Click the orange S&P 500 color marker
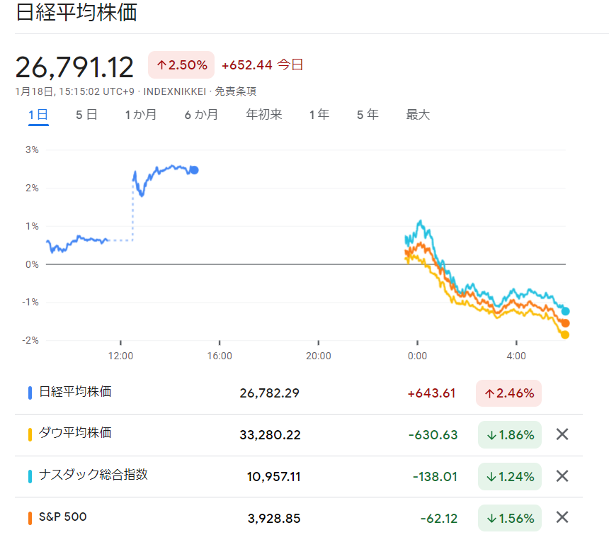 pos(30,518)
